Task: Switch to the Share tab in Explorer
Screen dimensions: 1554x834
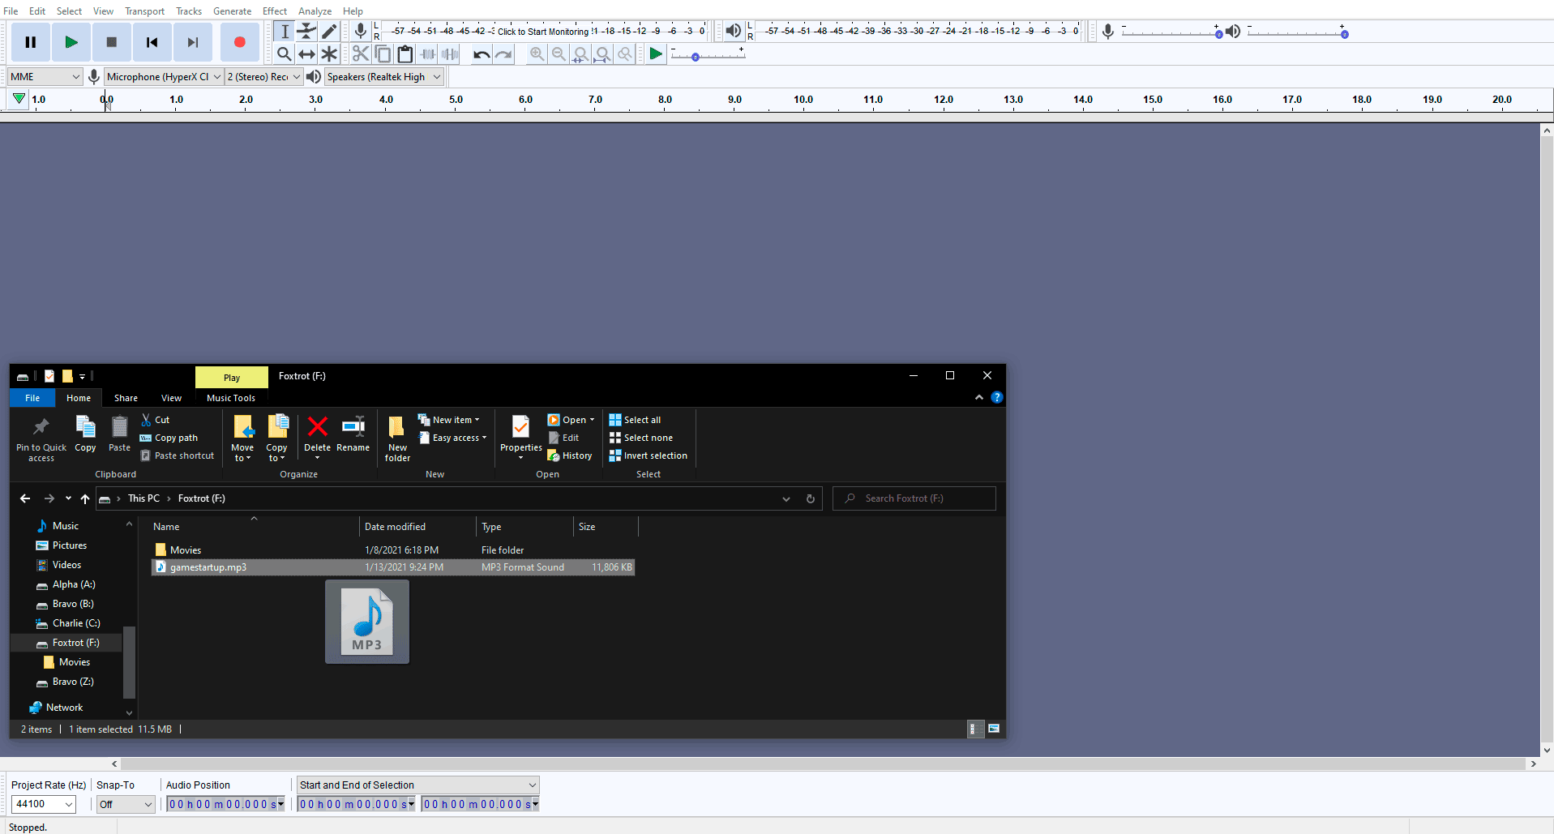Action: pos(126,398)
